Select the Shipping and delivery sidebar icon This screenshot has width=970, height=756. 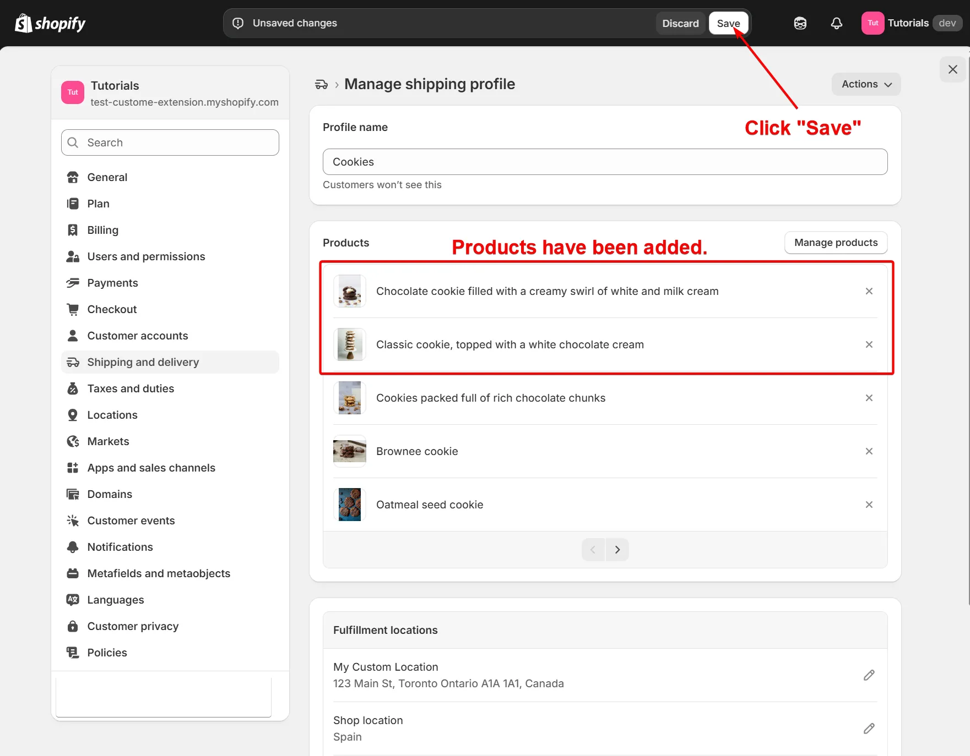pos(73,362)
